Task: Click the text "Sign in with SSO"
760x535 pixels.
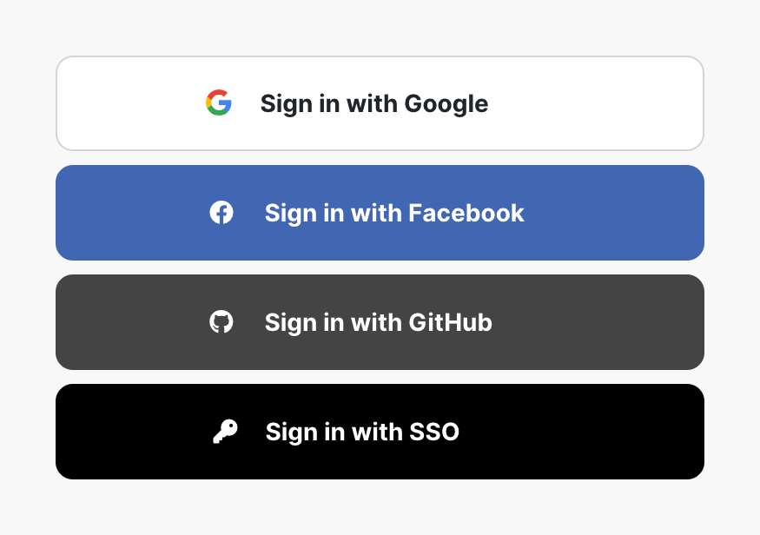Action: 362,432
